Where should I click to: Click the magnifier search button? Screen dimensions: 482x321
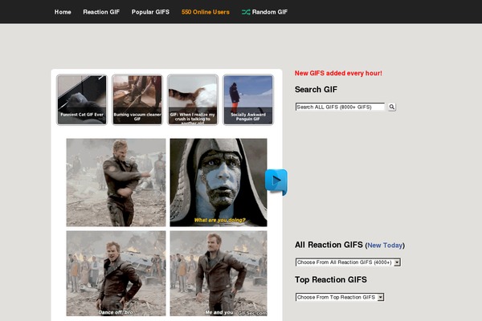click(392, 107)
